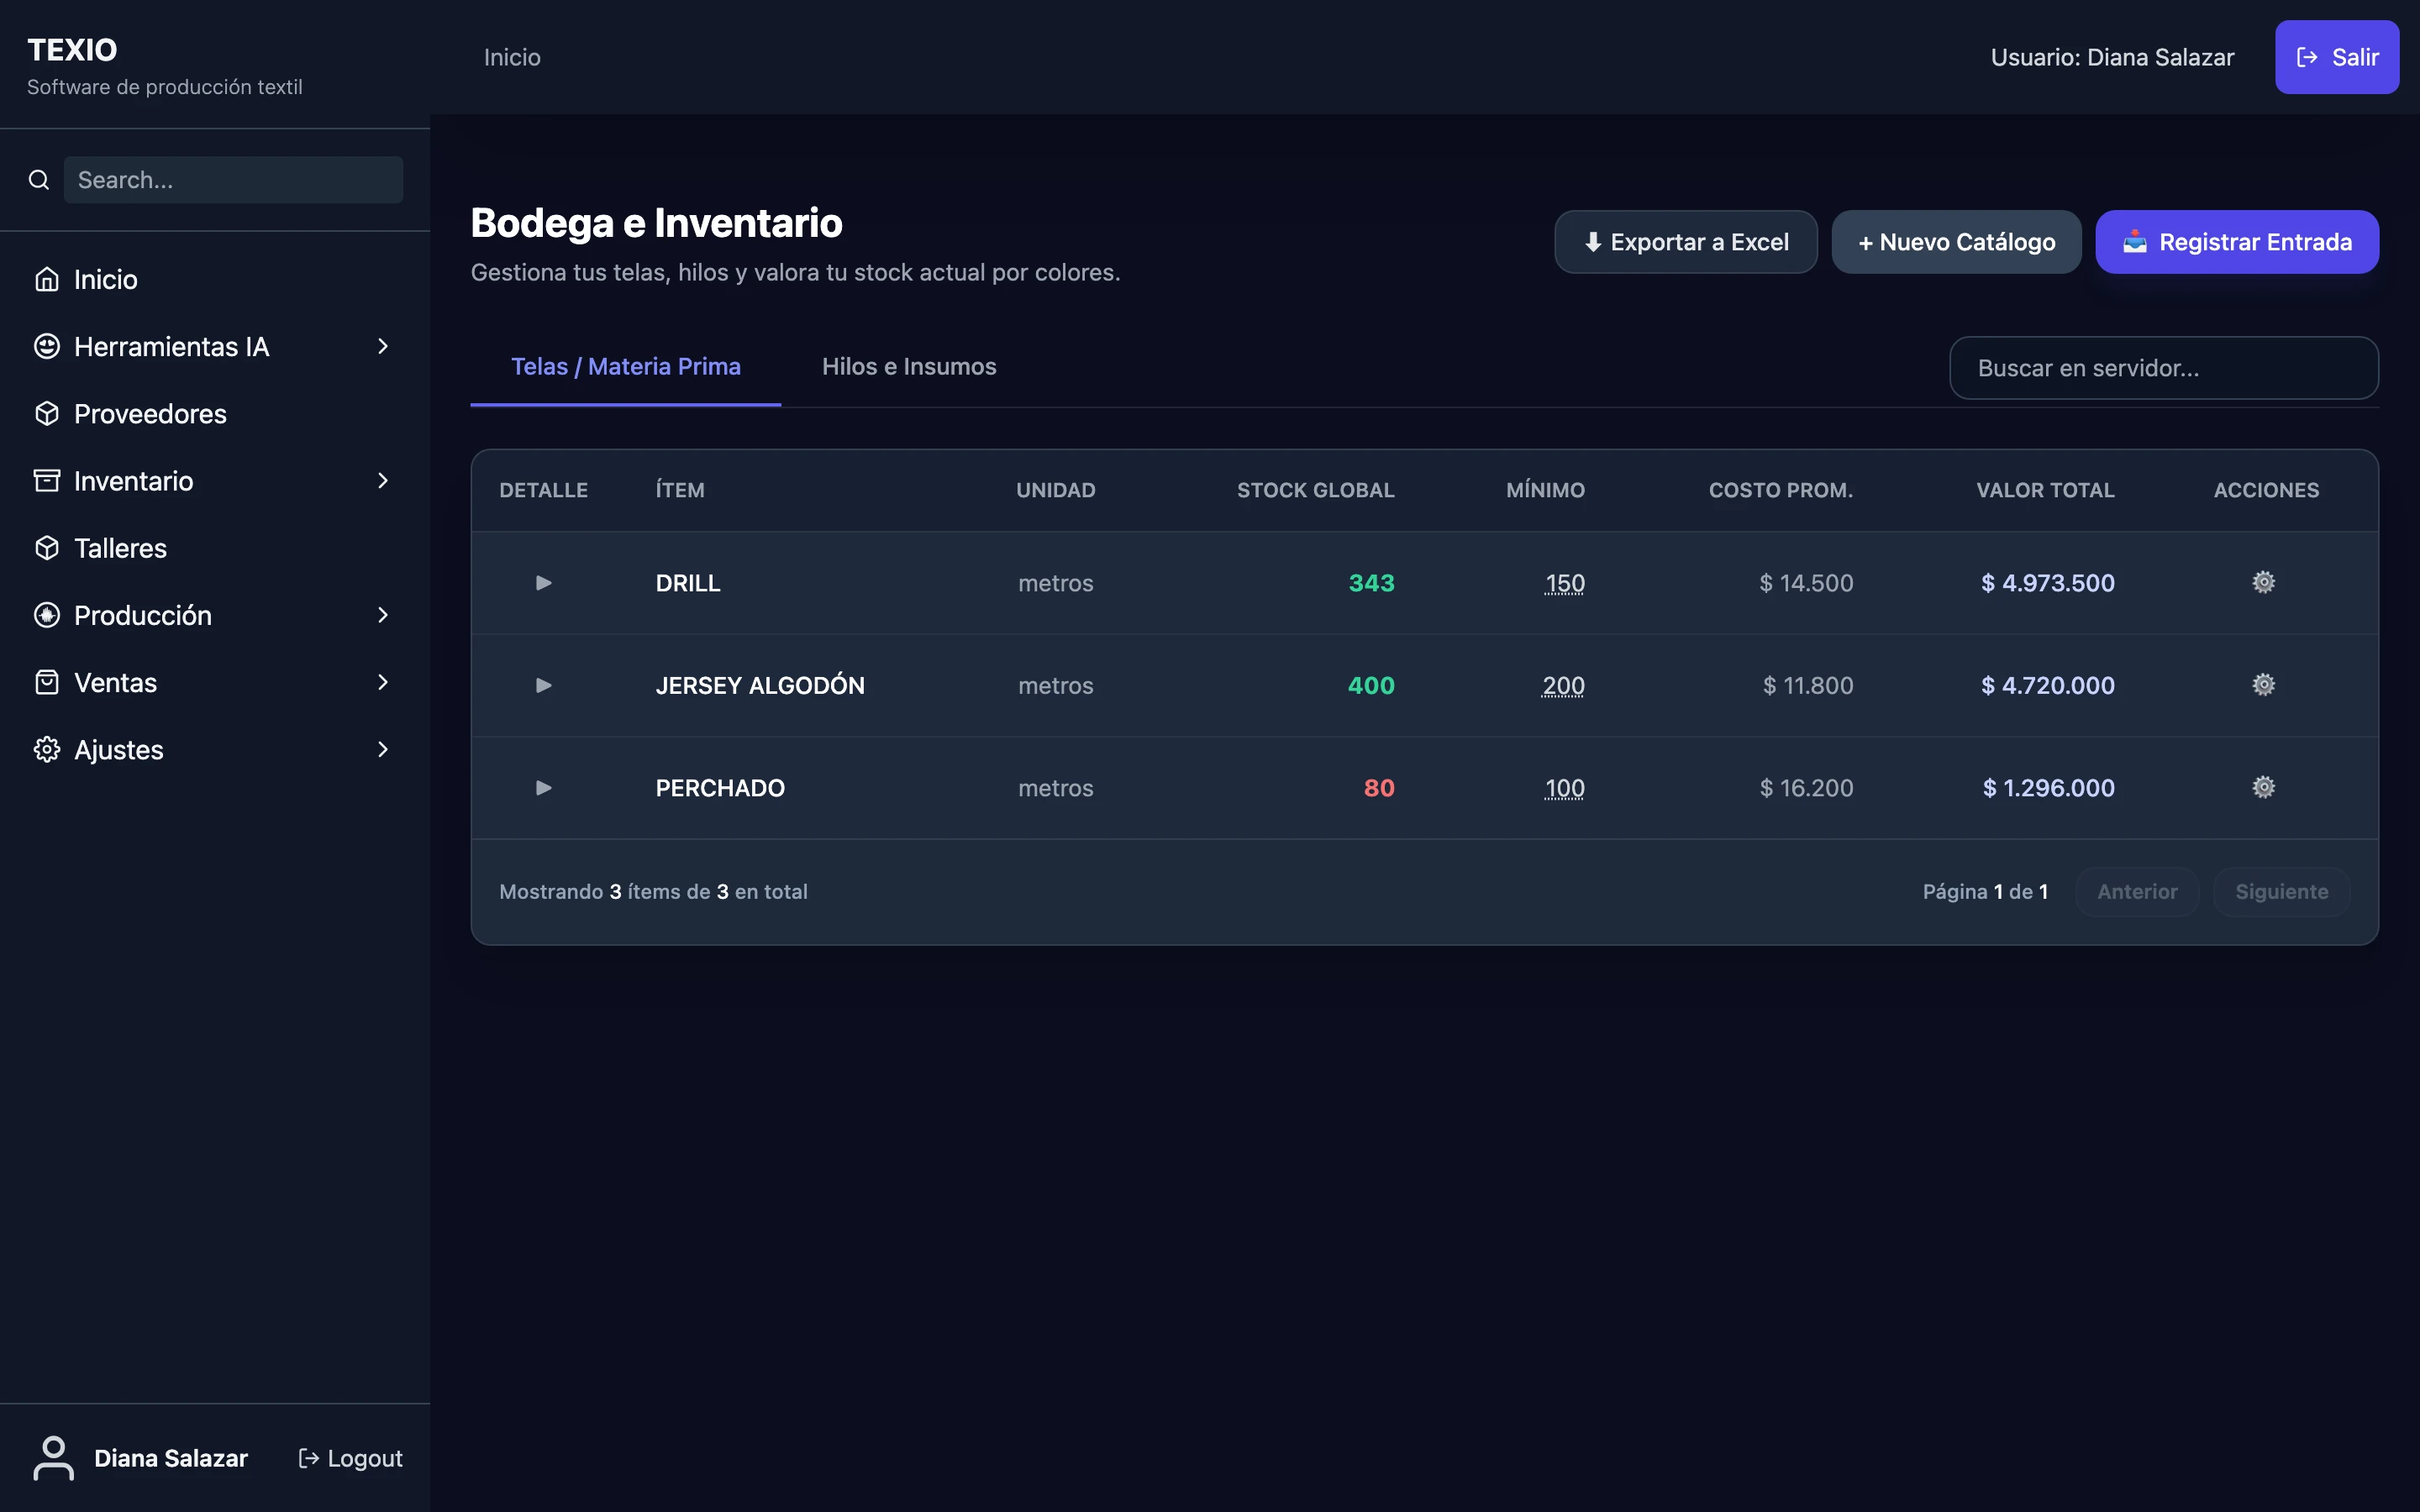Click minimum value 200 for JERSEY ALGODÓN
The width and height of the screenshot is (2420, 1512).
pyautogui.click(x=1563, y=685)
